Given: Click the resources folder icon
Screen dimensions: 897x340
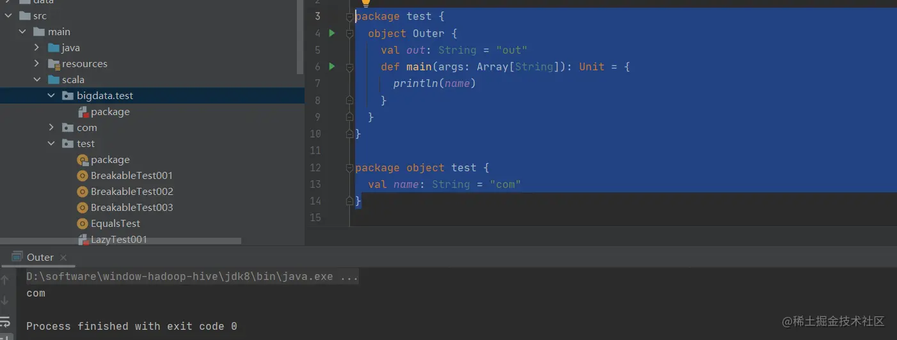Looking at the screenshot, I should (54, 64).
